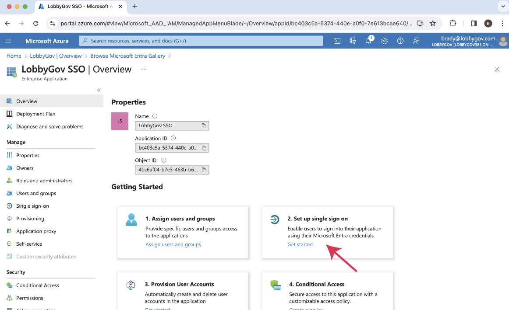Close the LobbyGov SSO blade

click(x=497, y=70)
